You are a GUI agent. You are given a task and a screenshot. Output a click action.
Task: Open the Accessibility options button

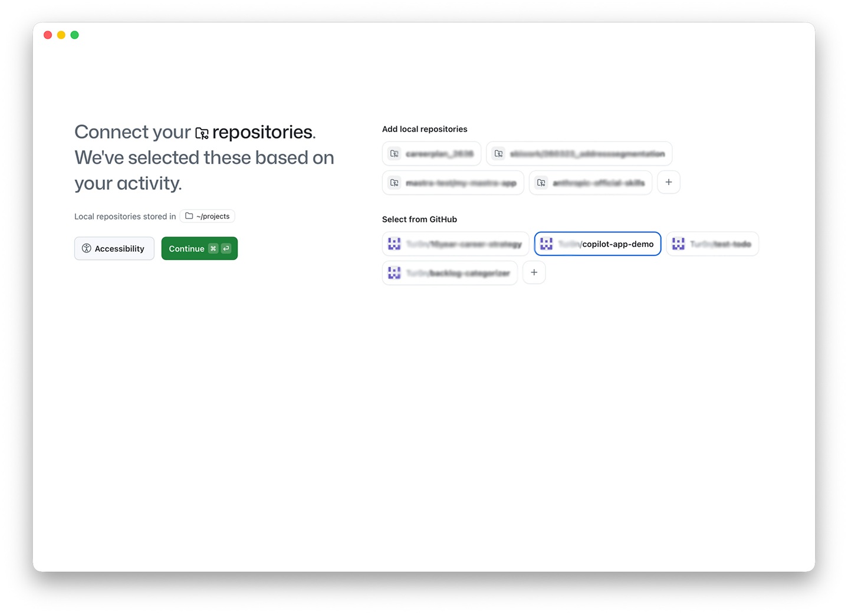point(114,248)
